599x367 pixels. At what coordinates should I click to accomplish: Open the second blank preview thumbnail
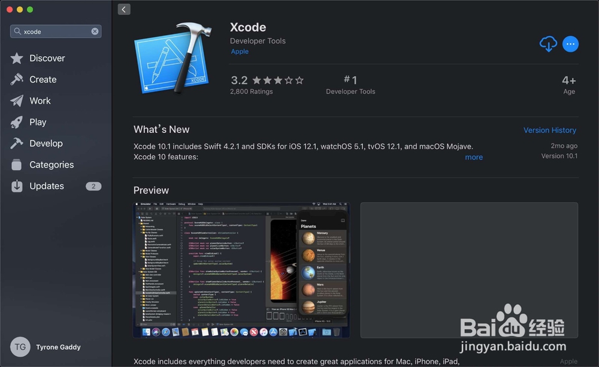pos(469,270)
